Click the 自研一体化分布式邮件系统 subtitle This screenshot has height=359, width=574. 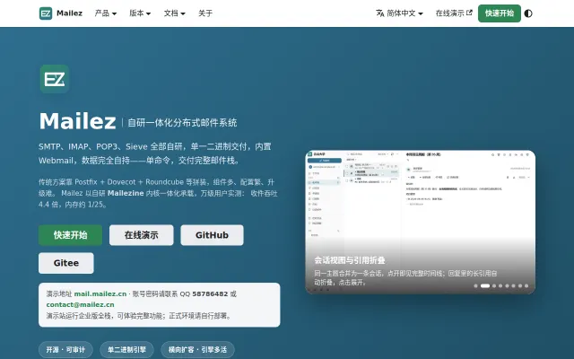click(x=182, y=123)
